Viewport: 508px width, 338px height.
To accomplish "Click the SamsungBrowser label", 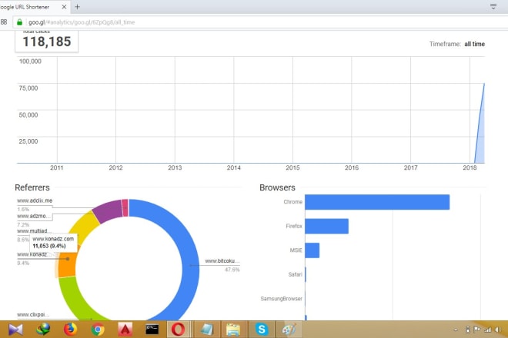I will [281, 299].
